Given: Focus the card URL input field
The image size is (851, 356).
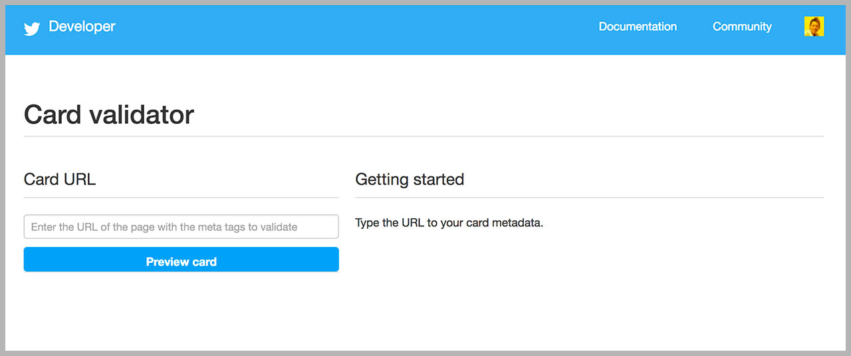Looking at the screenshot, I should click(x=181, y=227).
